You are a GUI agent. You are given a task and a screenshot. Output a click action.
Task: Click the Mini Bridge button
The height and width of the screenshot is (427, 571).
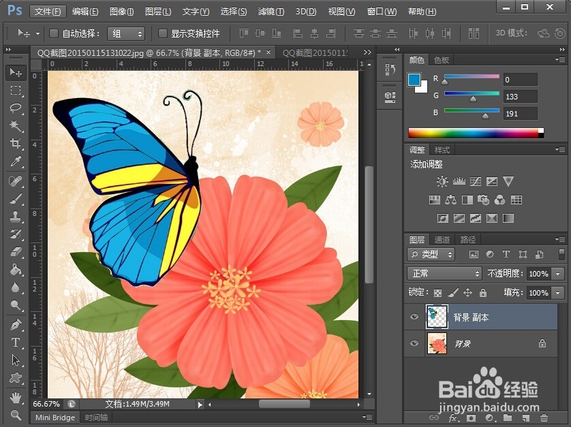tap(55, 417)
